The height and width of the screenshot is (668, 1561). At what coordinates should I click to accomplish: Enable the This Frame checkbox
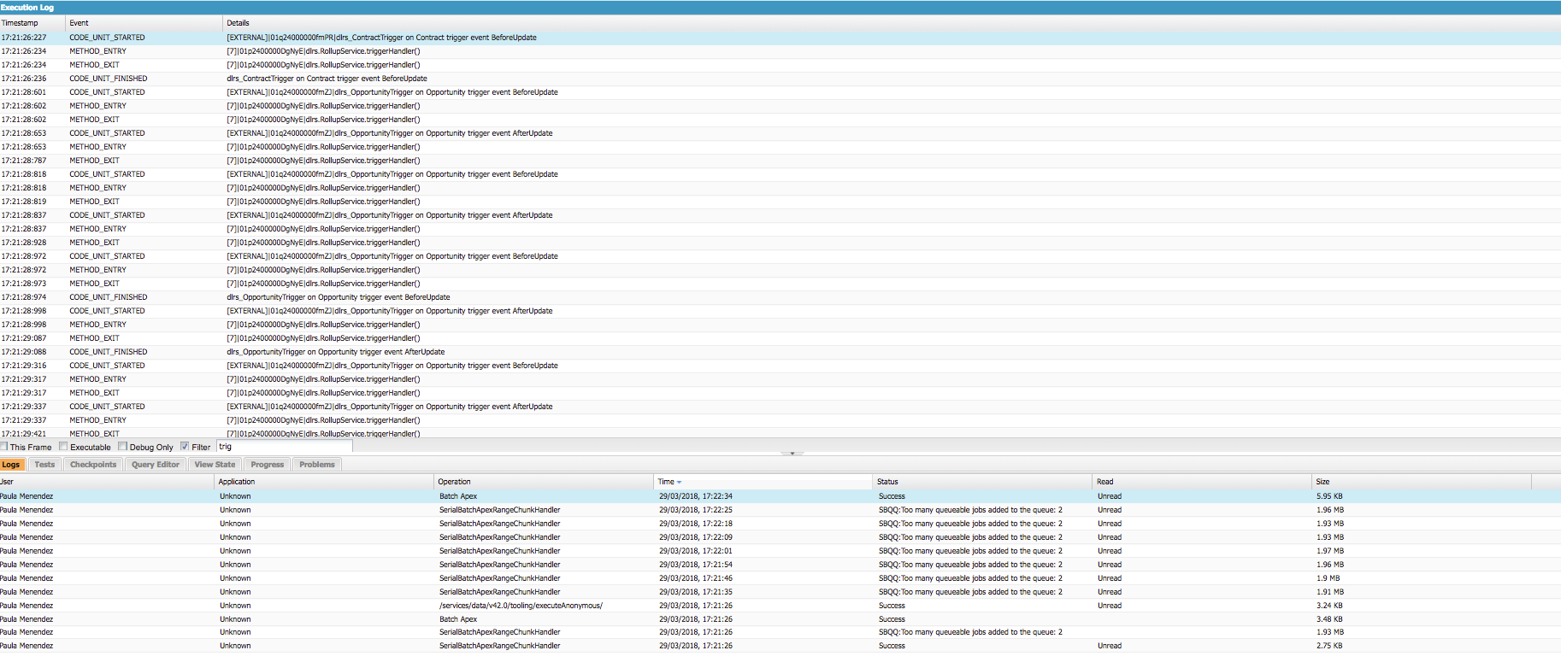point(4,447)
